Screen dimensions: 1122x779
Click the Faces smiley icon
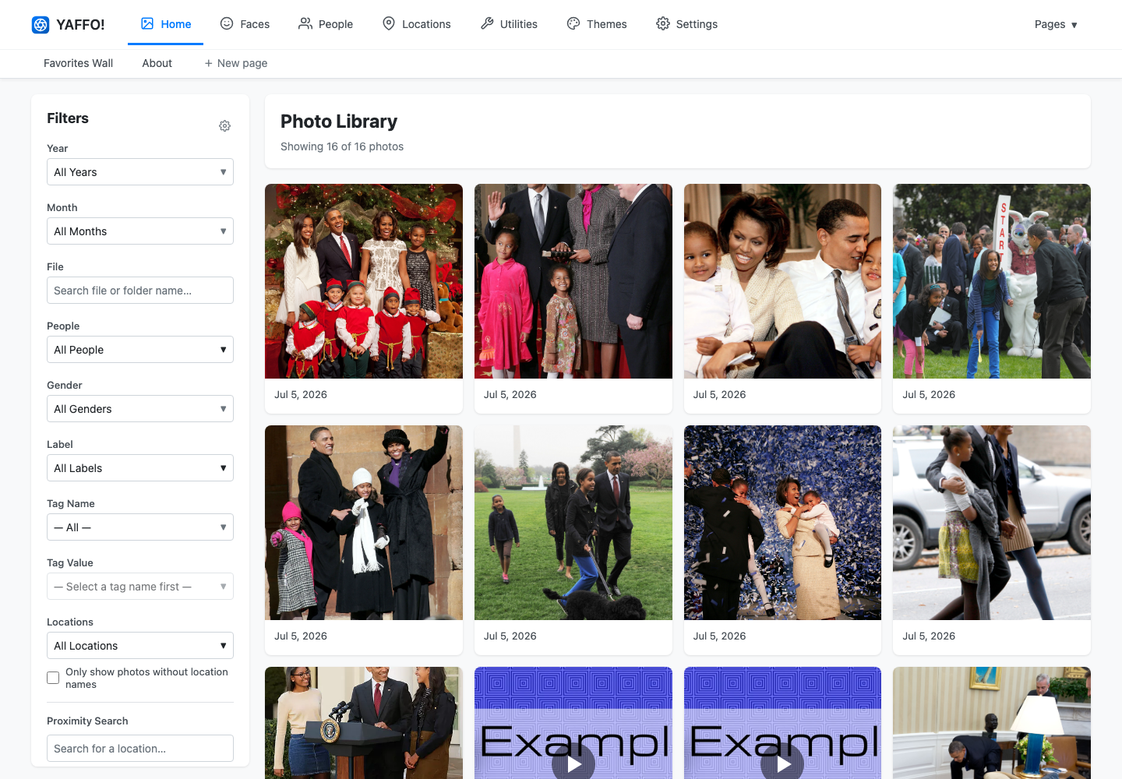click(x=227, y=23)
